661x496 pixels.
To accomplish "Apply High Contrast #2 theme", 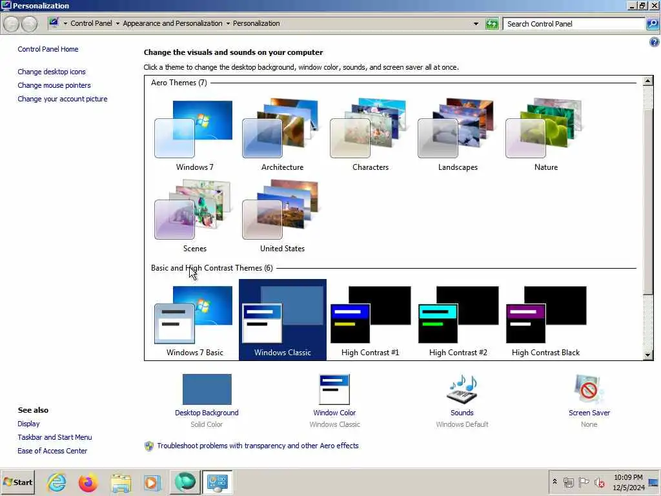I will click(x=458, y=320).
